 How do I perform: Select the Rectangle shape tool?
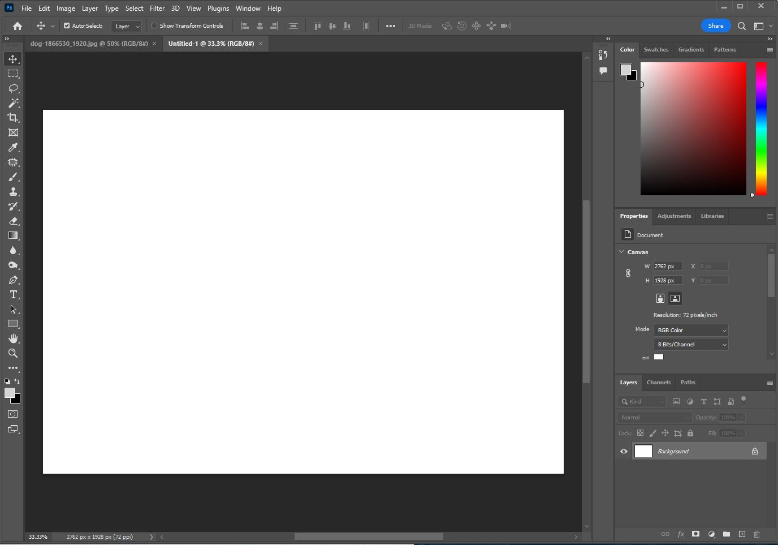tap(13, 324)
